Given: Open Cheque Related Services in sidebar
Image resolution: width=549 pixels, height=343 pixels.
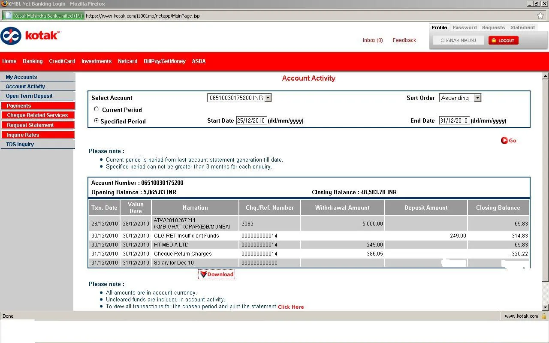Looking at the screenshot, I should (x=37, y=115).
